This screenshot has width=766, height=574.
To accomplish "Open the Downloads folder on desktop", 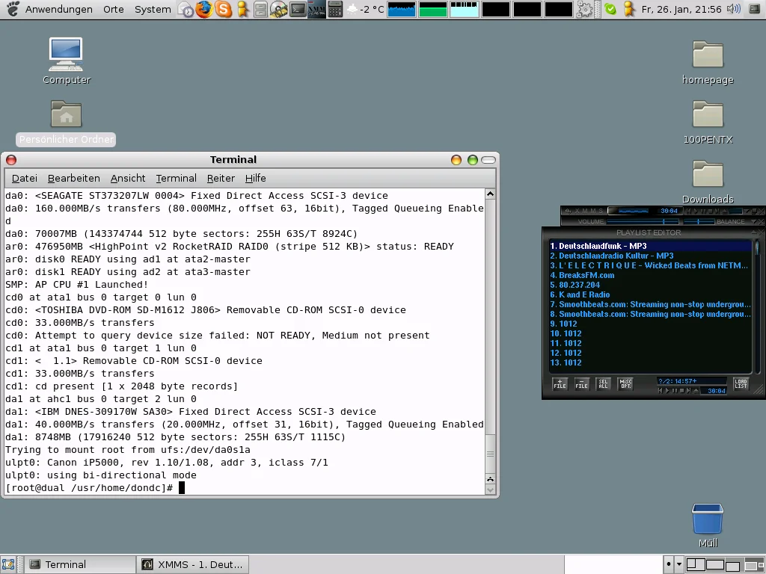I will tap(708, 175).
